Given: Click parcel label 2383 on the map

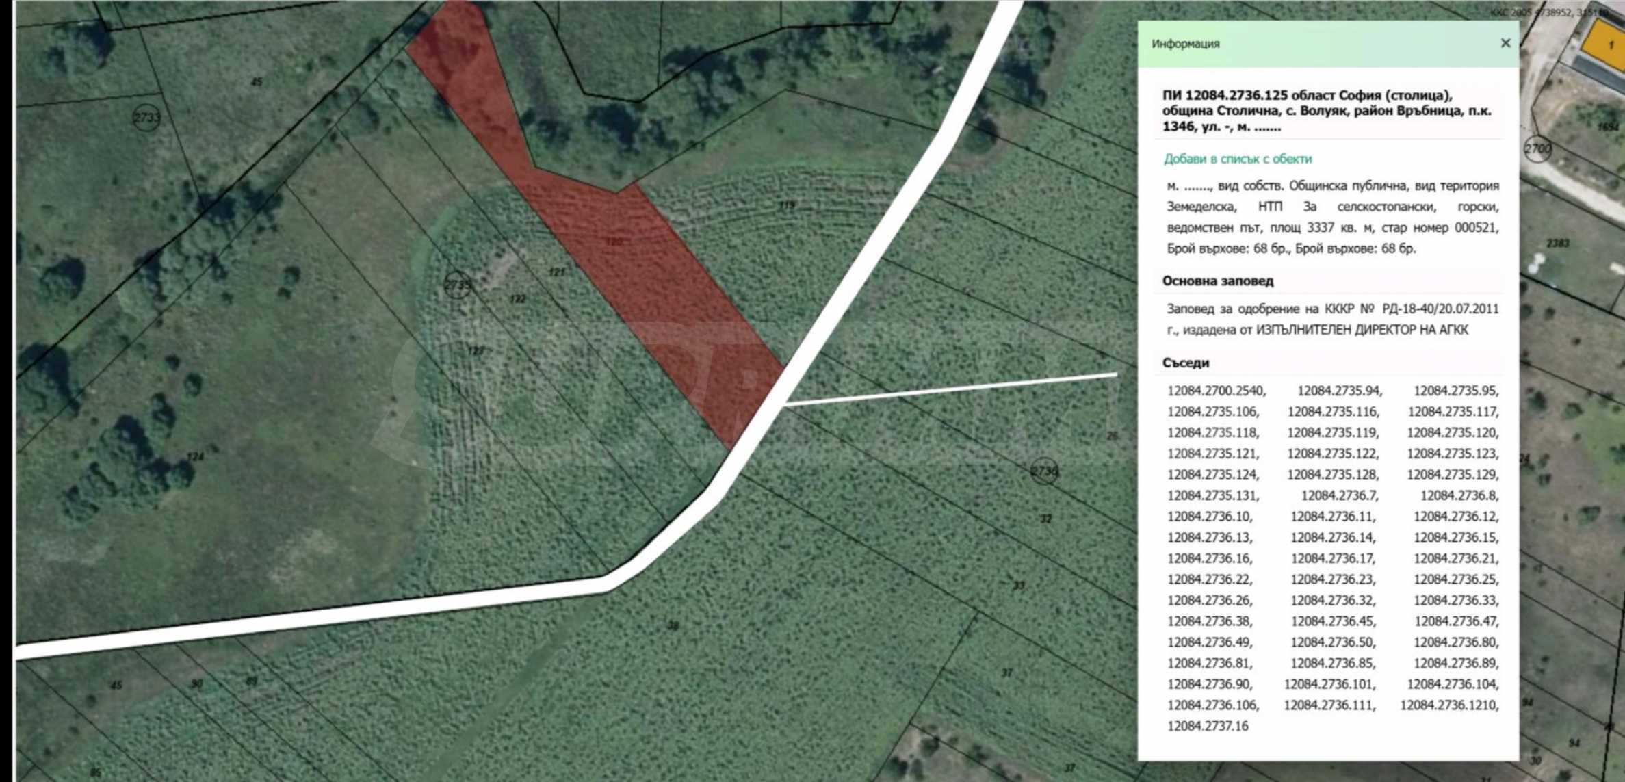Looking at the screenshot, I should coord(1558,244).
